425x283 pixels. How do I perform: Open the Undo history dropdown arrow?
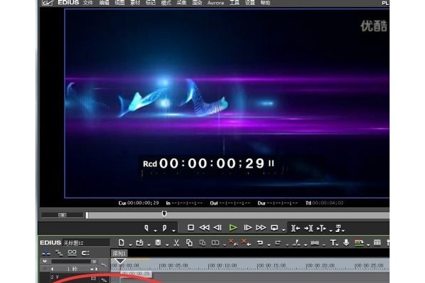point(269,245)
